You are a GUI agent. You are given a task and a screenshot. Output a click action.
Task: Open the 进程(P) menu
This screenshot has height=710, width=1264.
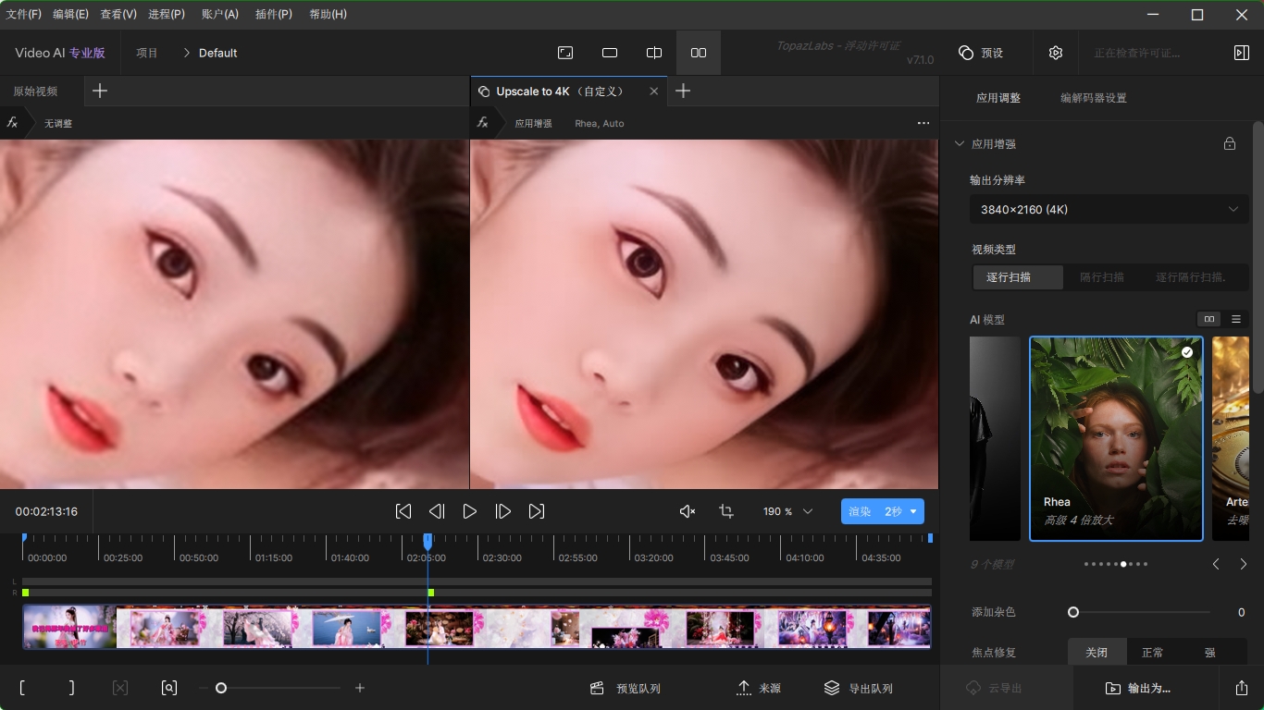pos(167,14)
